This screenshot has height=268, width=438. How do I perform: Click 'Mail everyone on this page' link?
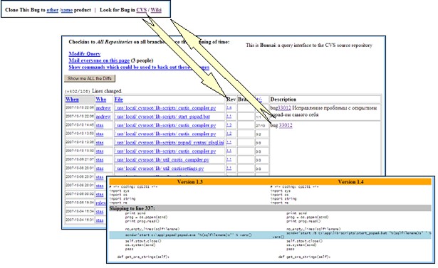tap(99, 60)
